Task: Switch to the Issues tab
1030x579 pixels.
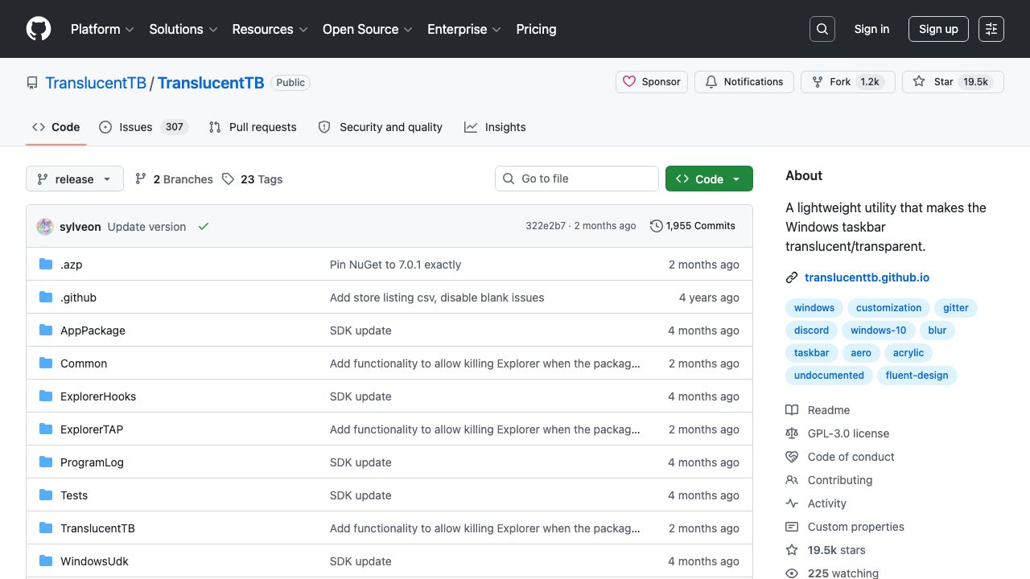Action: point(143,127)
